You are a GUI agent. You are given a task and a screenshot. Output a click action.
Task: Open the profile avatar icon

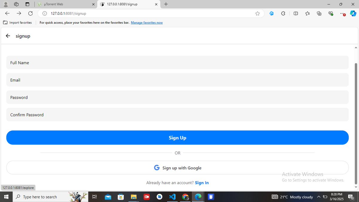click(5, 4)
